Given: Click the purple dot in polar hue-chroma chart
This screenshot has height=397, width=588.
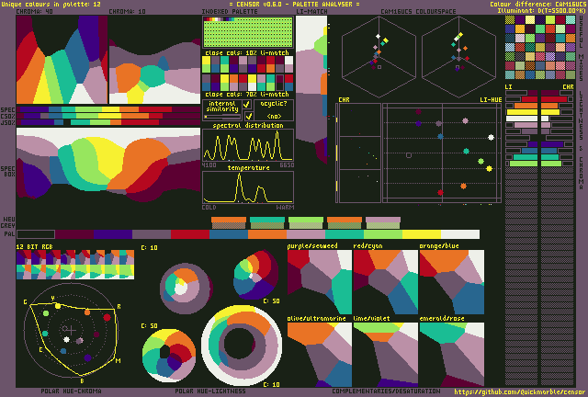Looking at the screenshot, I should pos(88,358).
